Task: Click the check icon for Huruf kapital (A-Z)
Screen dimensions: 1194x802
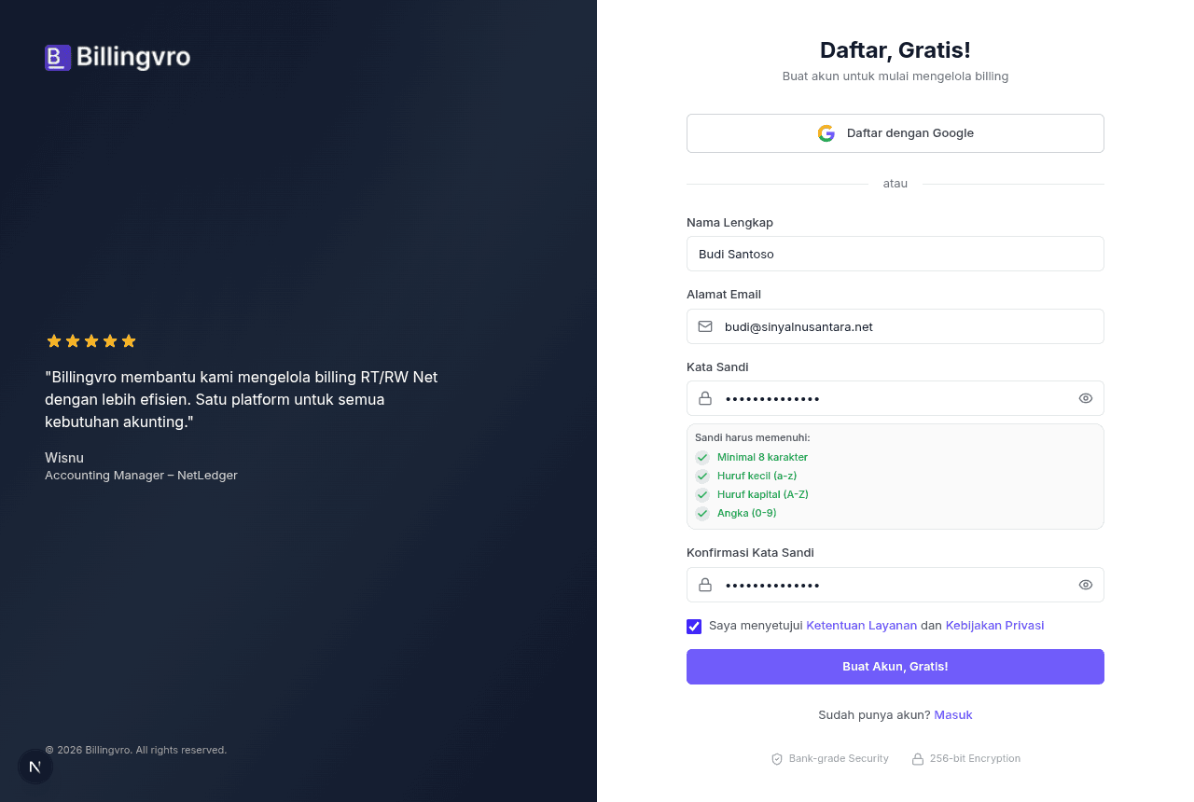Action: pyautogui.click(x=702, y=495)
